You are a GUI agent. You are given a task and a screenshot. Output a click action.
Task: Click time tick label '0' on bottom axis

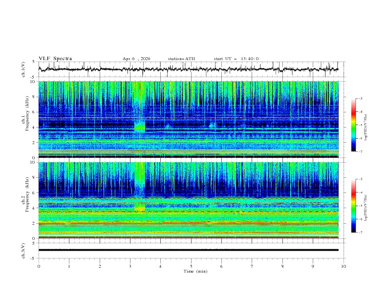pos(39,266)
